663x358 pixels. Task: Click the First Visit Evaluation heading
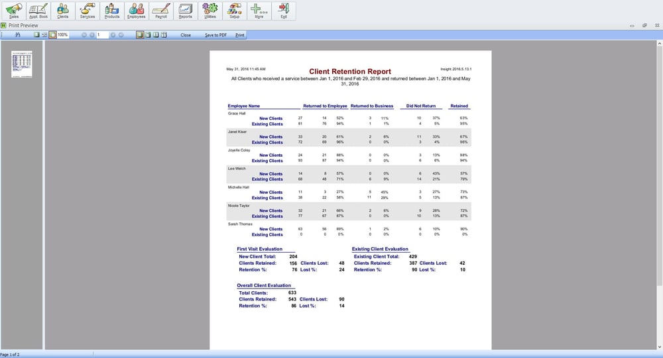point(259,249)
